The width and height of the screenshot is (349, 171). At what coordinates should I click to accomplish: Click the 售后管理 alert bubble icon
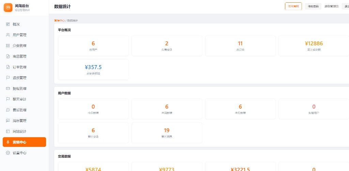8,110
